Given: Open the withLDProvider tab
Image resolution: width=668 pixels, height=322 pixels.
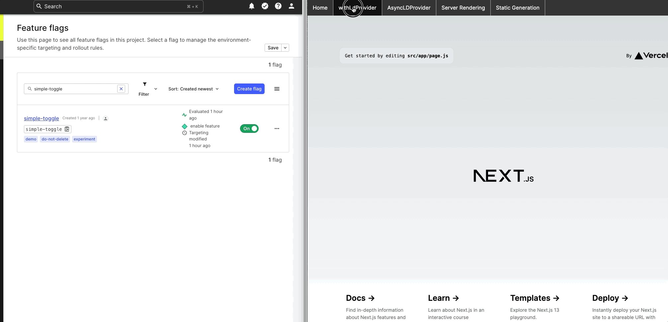Looking at the screenshot, I should pyautogui.click(x=358, y=8).
